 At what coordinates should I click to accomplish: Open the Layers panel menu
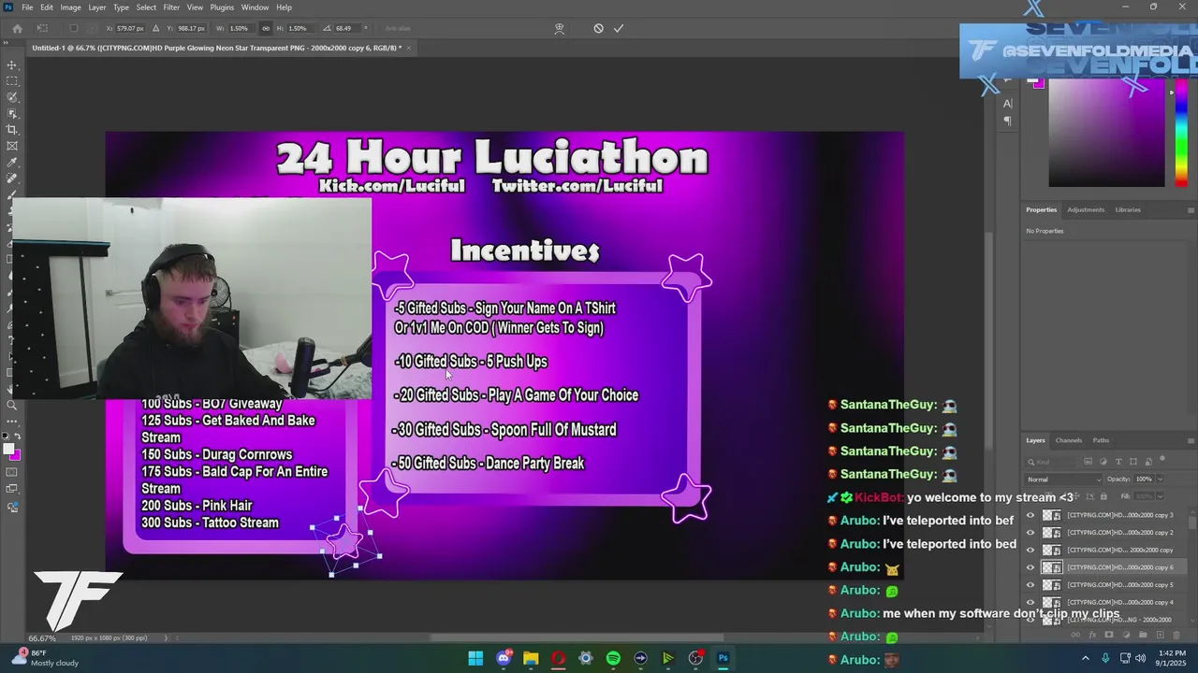1191,440
